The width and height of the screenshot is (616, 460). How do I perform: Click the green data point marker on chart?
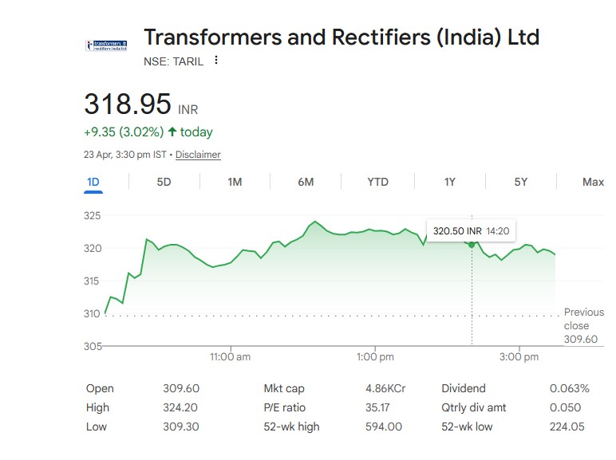pyautogui.click(x=472, y=244)
